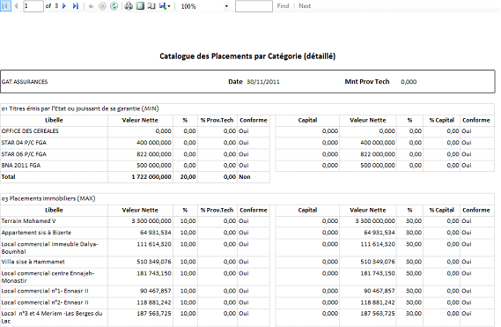Click 'Local commercial centre Ennajeh-Monastir' label

48,277
